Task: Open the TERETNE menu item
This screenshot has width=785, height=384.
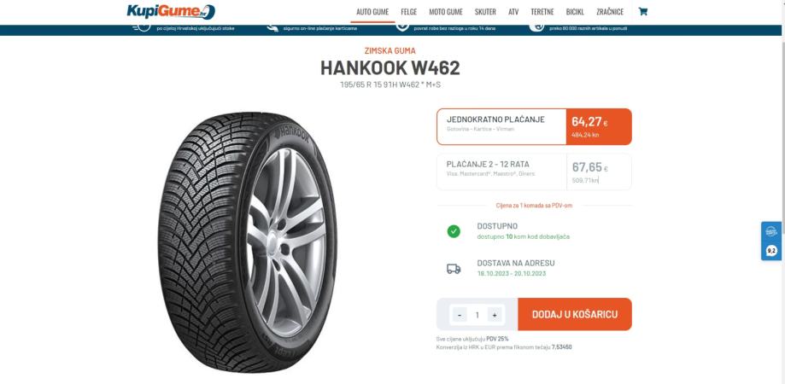Action: click(542, 11)
